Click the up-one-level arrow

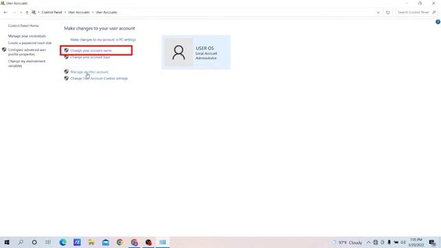pos(27,12)
